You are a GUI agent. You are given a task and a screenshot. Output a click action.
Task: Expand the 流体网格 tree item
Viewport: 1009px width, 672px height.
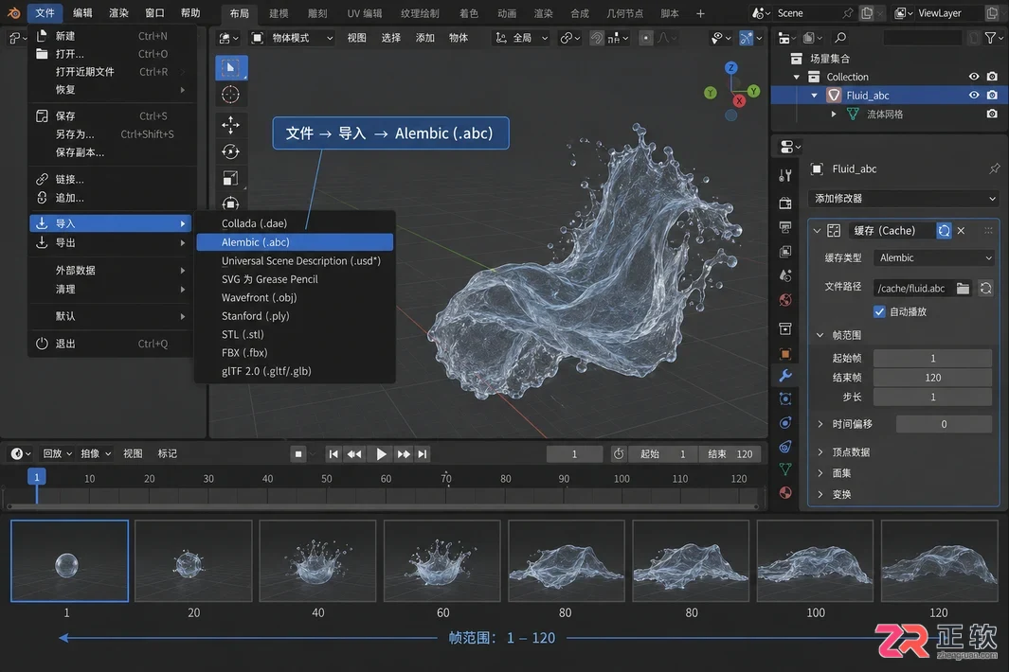[834, 114]
